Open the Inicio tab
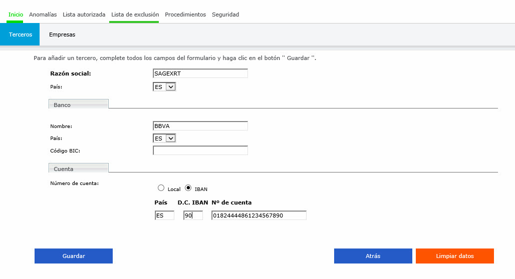This screenshot has width=515, height=279. [16, 14]
